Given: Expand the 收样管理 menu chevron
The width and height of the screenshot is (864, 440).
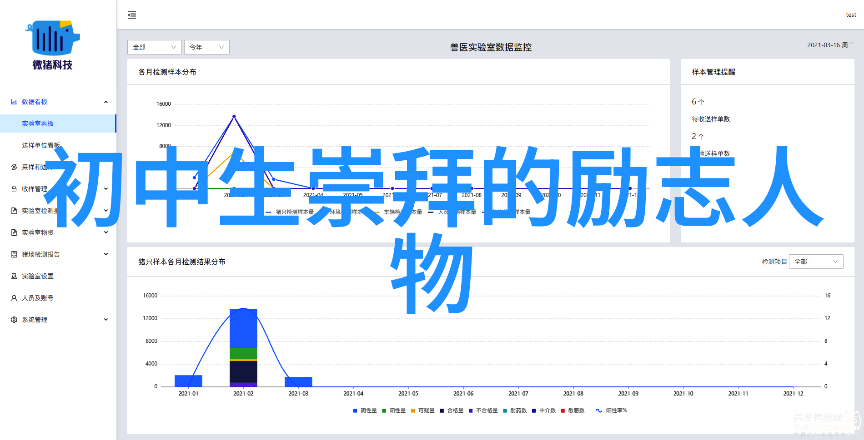Looking at the screenshot, I should [106, 189].
